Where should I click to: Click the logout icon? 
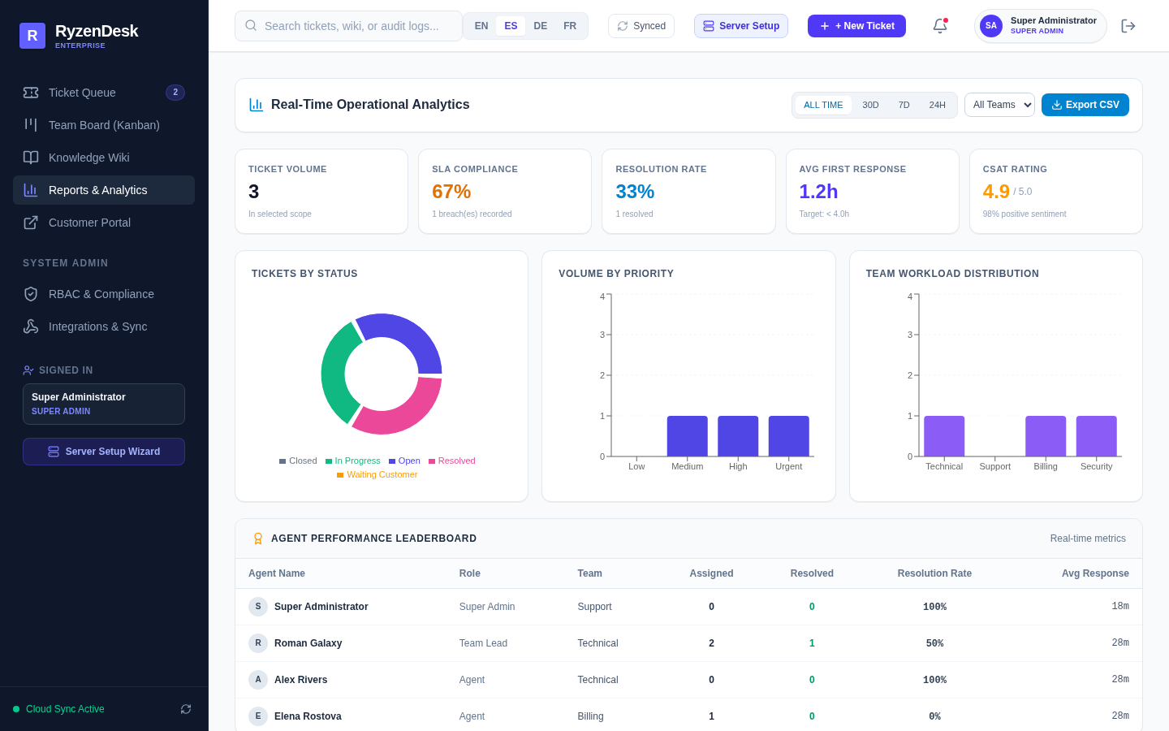tap(1128, 26)
